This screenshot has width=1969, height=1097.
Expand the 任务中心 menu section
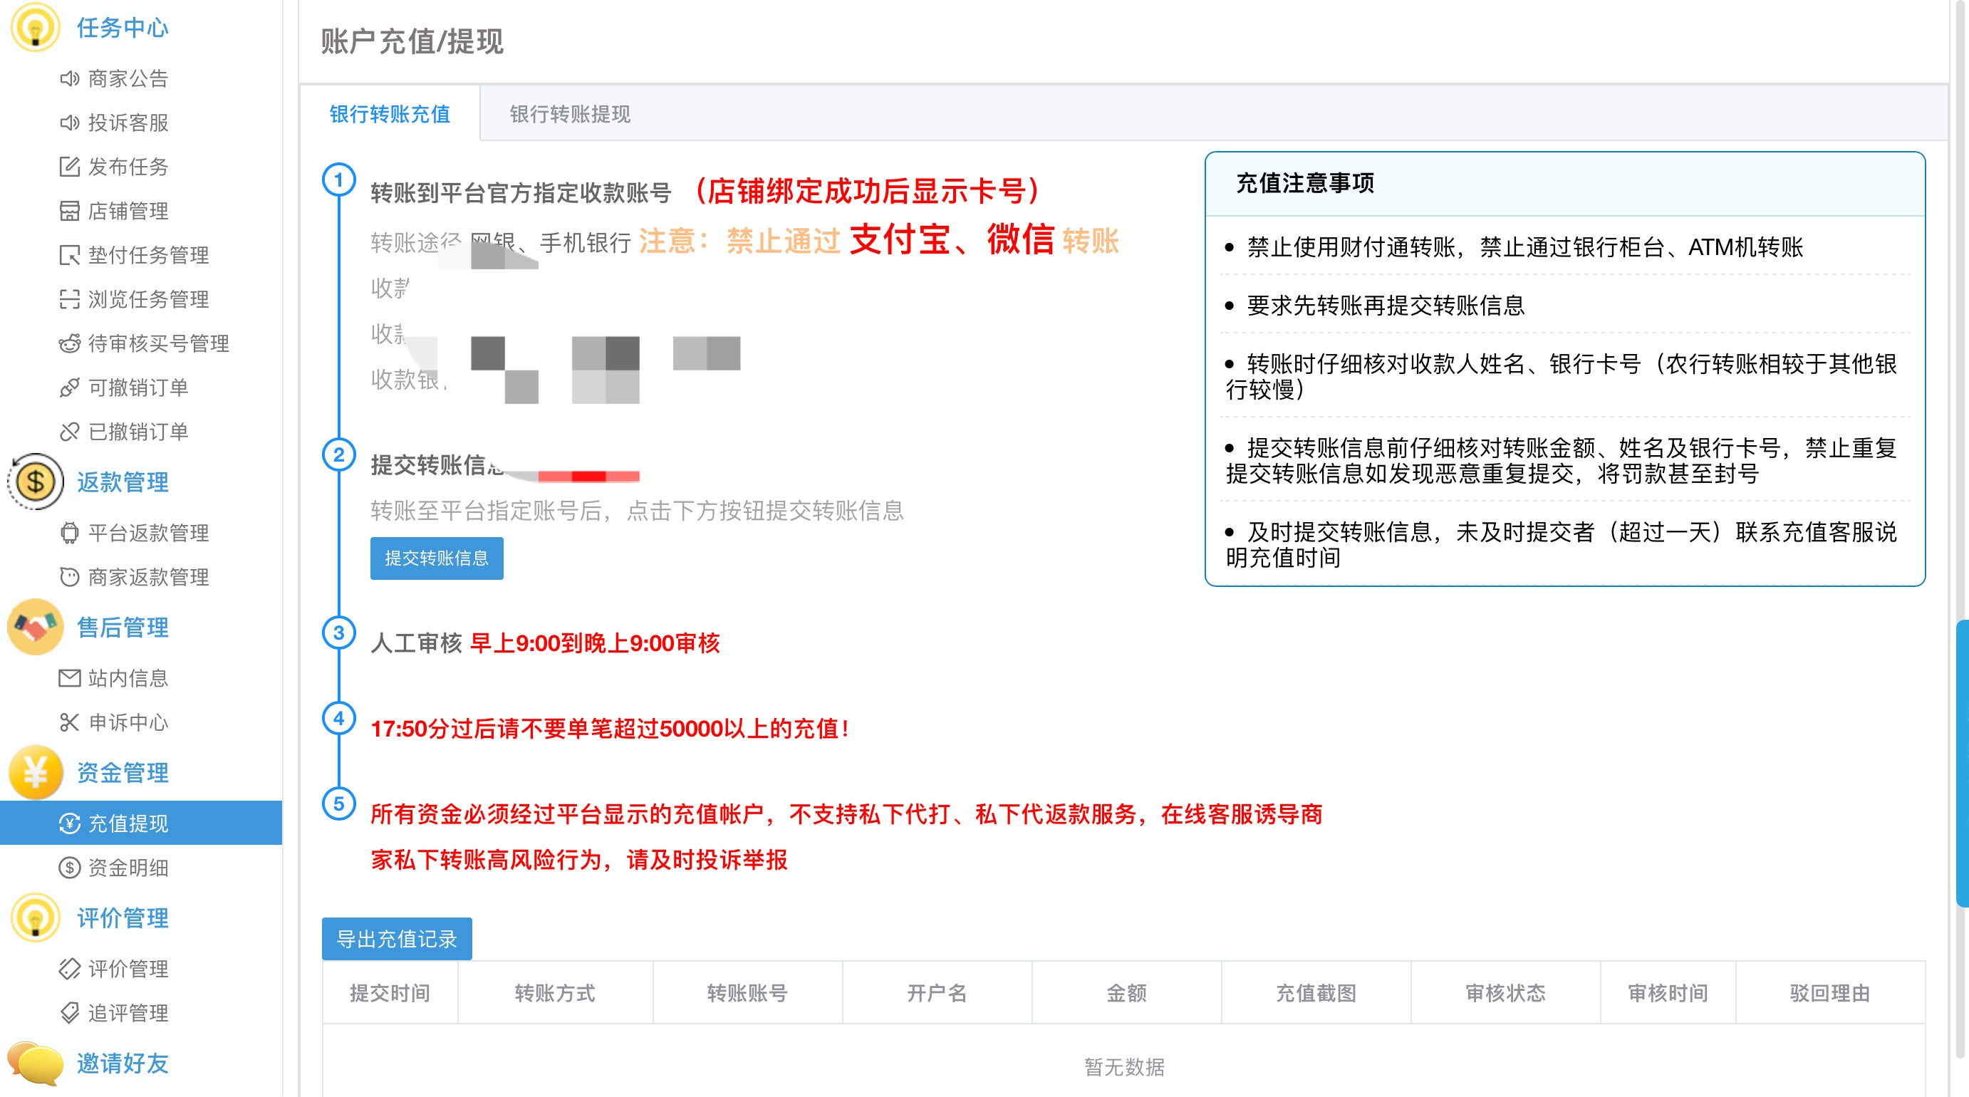pyautogui.click(x=123, y=28)
